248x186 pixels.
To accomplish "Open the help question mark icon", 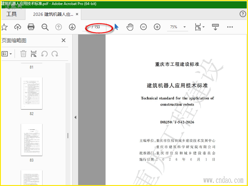I will 243,14.
